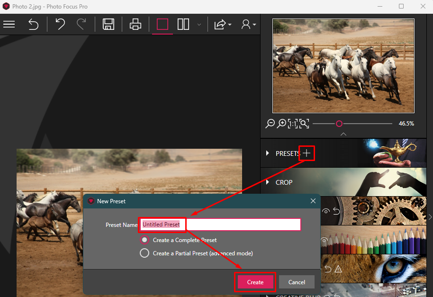Open the view layout dropdown arrow

[199, 25]
